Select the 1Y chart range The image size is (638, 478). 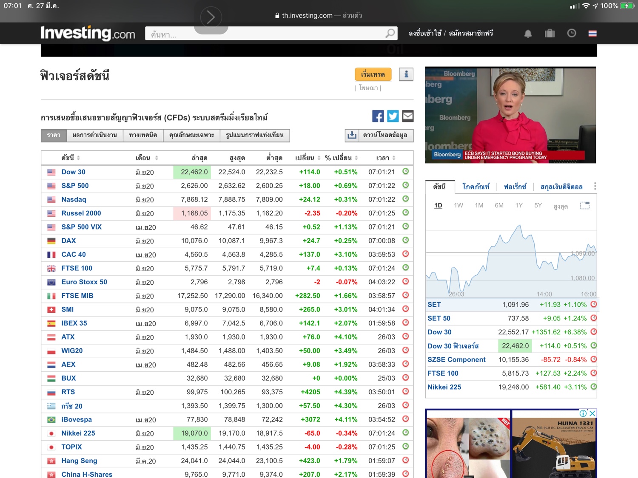click(519, 206)
